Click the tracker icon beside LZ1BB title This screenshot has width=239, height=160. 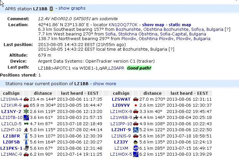pyautogui.click(x=51, y=9)
